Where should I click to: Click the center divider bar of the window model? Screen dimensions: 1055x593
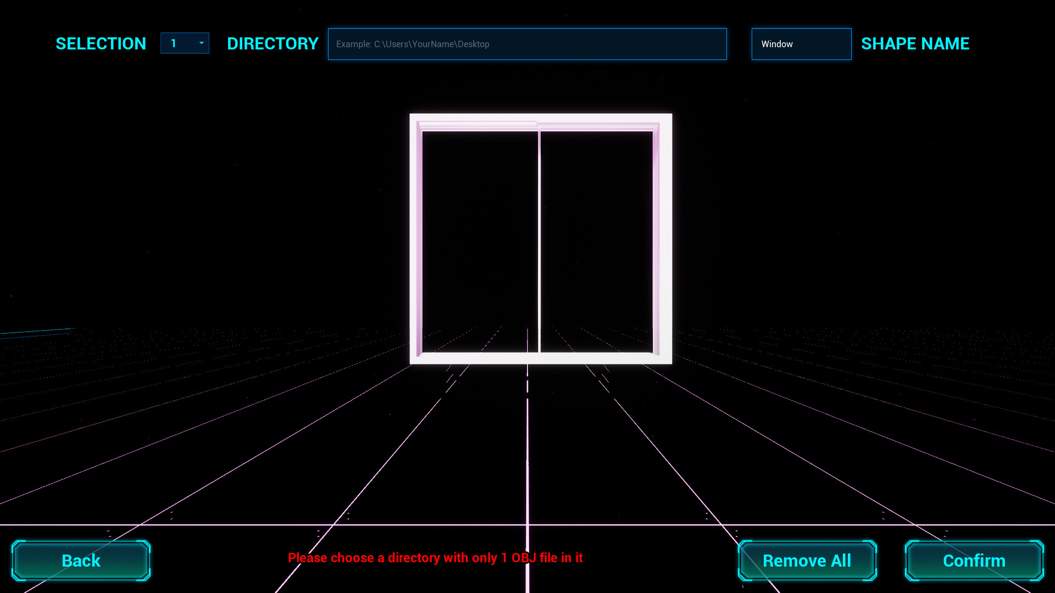click(539, 242)
